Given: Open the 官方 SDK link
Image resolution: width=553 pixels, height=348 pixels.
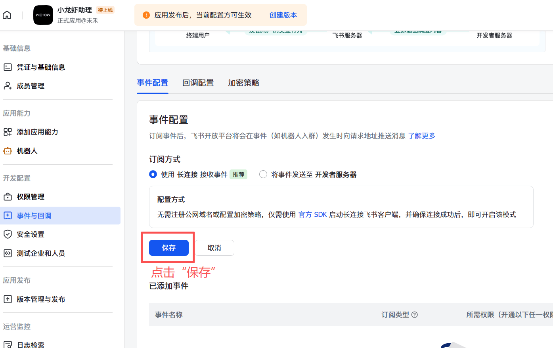Looking at the screenshot, I should (314, 215).
